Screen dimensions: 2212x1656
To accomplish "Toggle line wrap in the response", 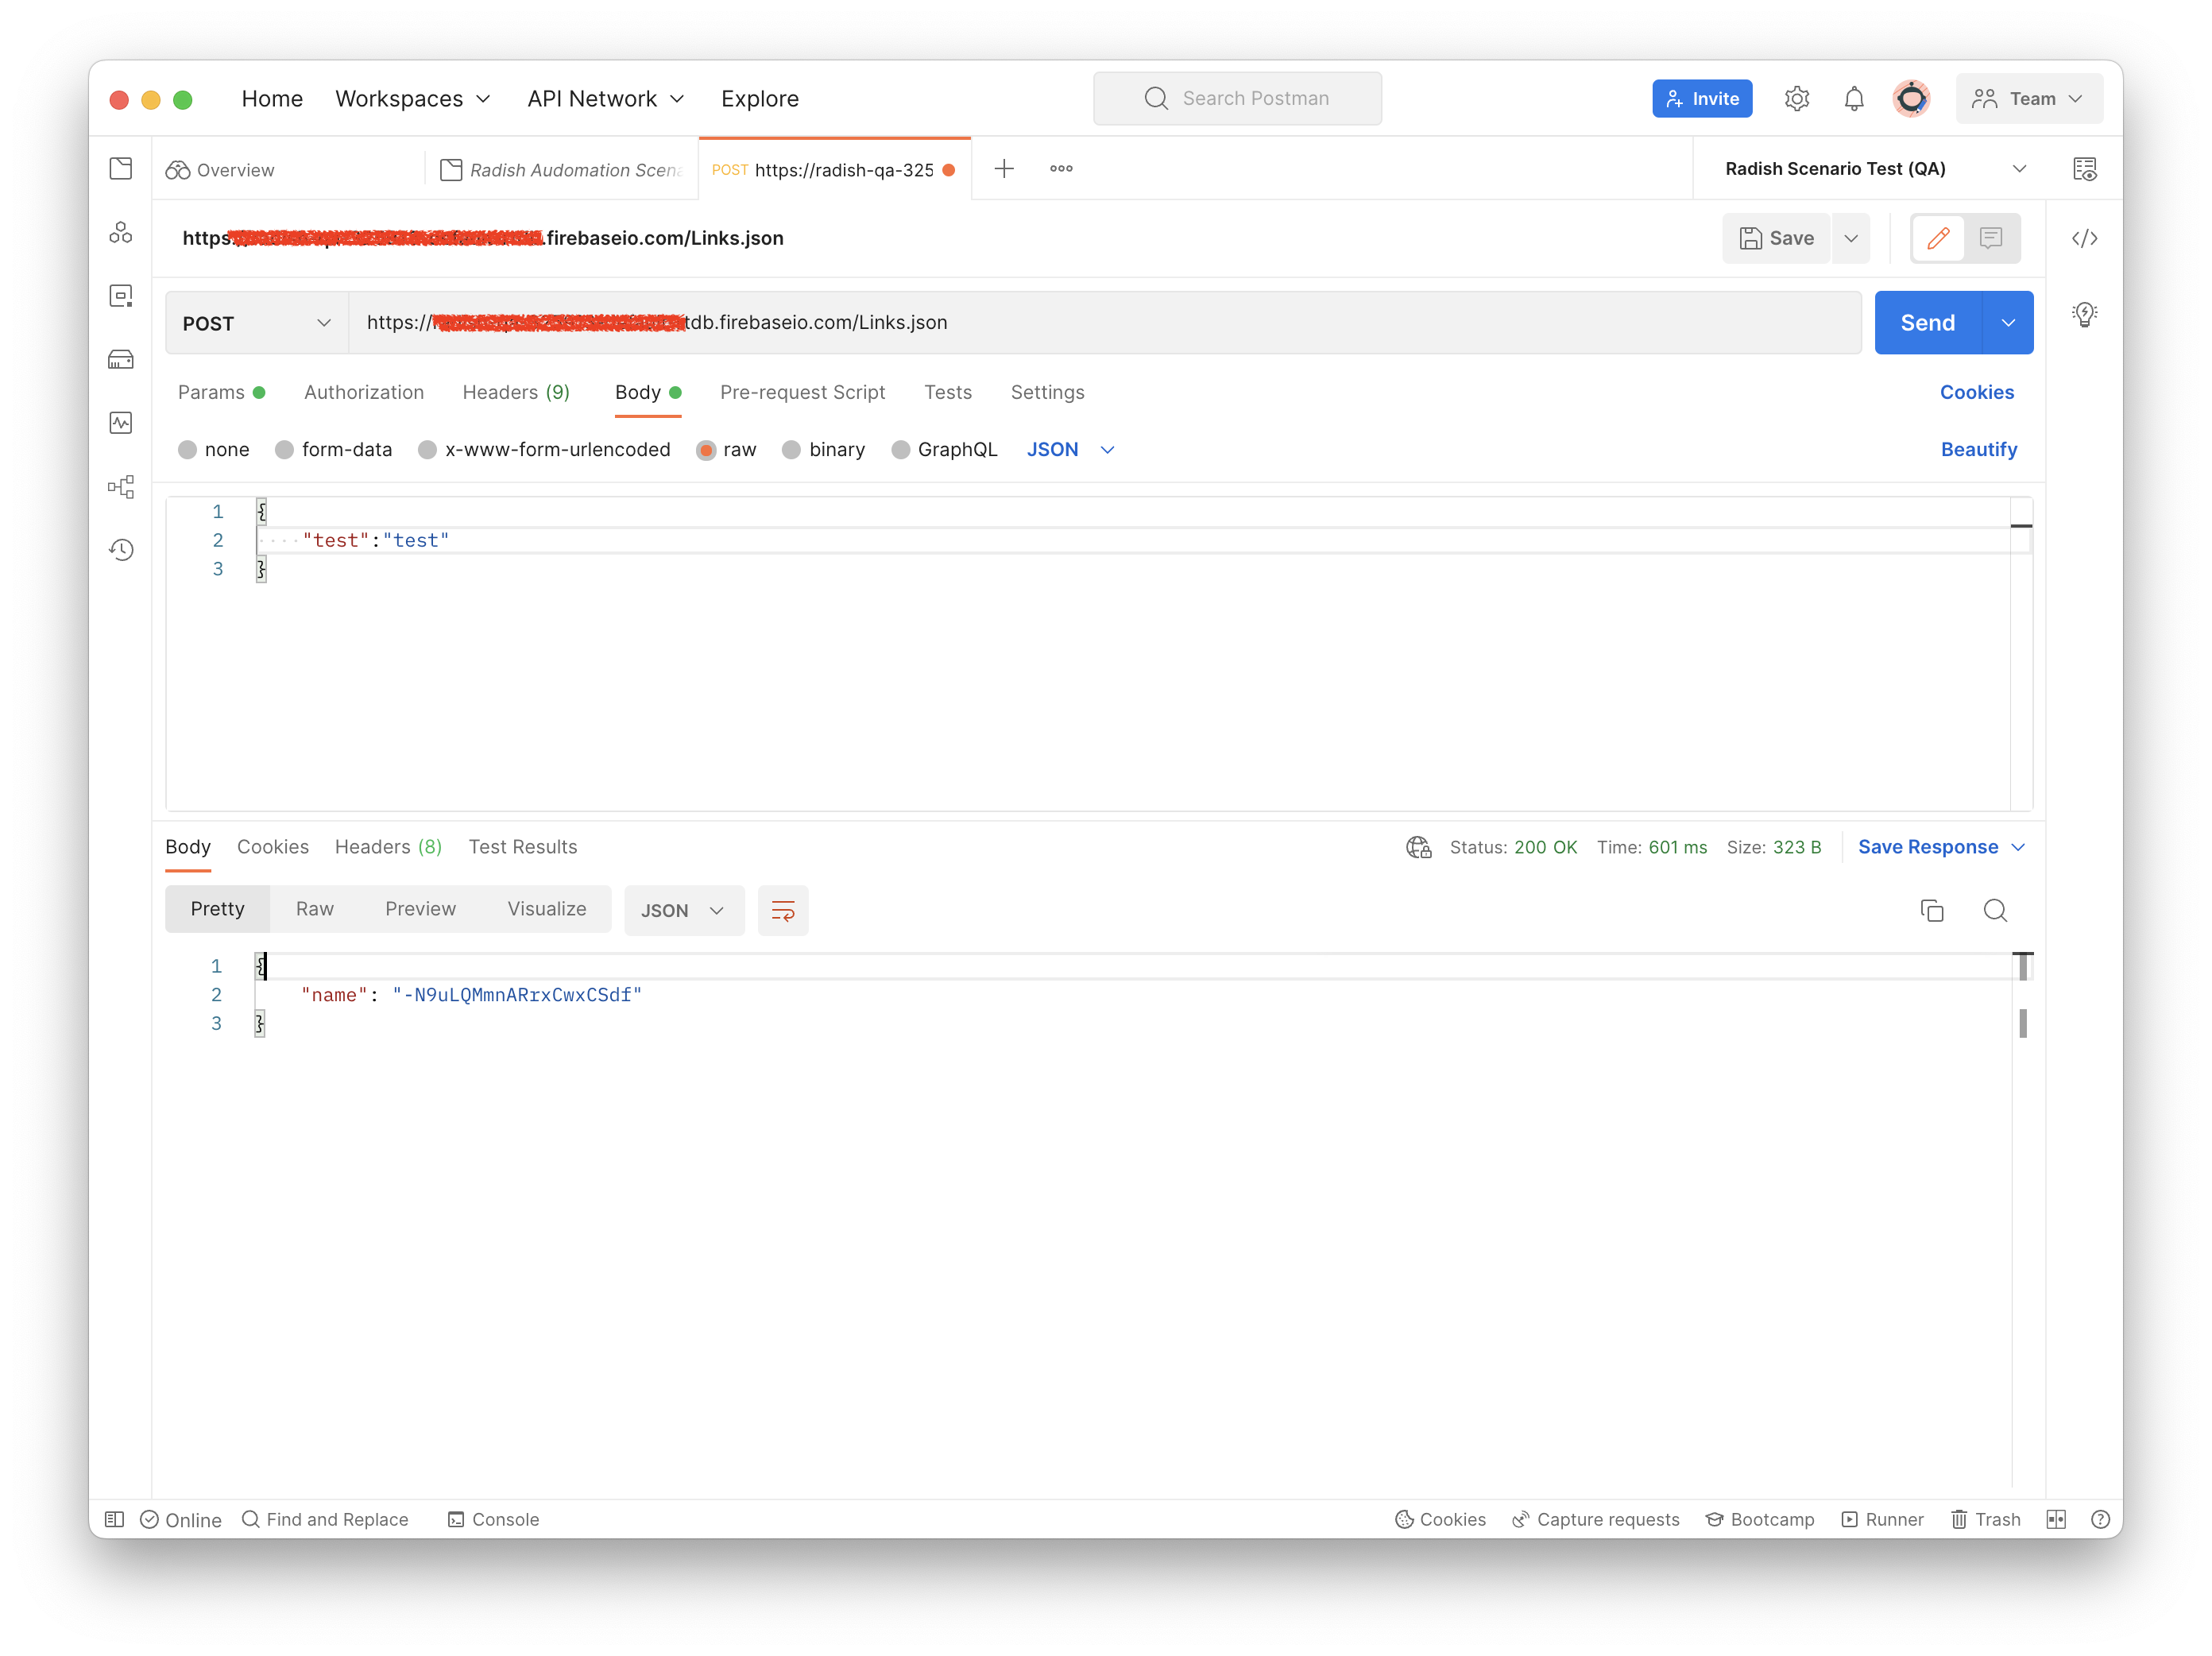I will (x=783, y=910).
